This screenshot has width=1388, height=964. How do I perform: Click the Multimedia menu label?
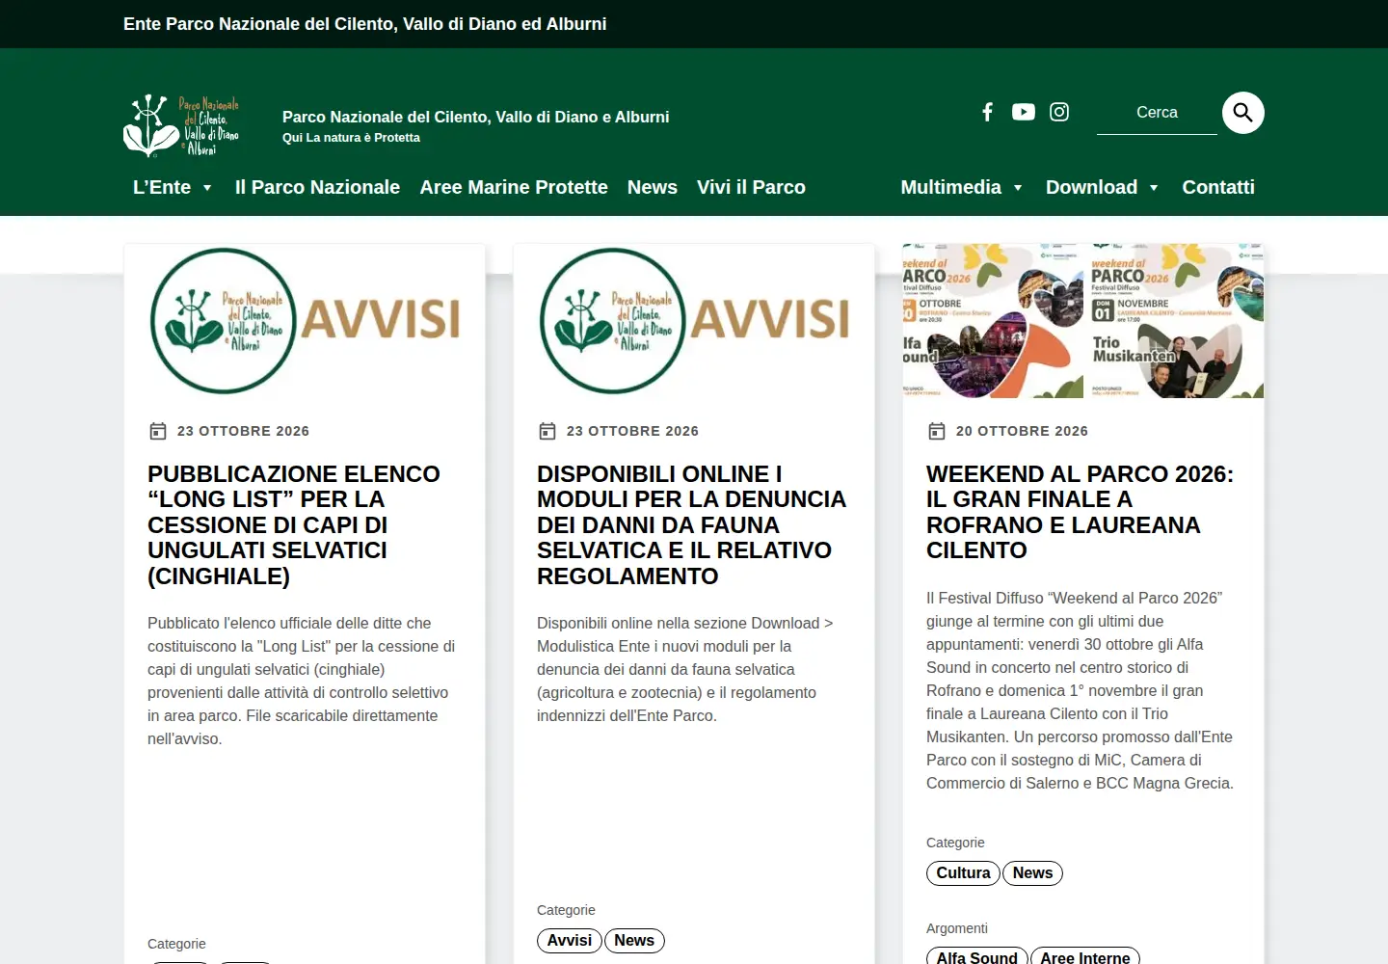(x=950, y=187)
